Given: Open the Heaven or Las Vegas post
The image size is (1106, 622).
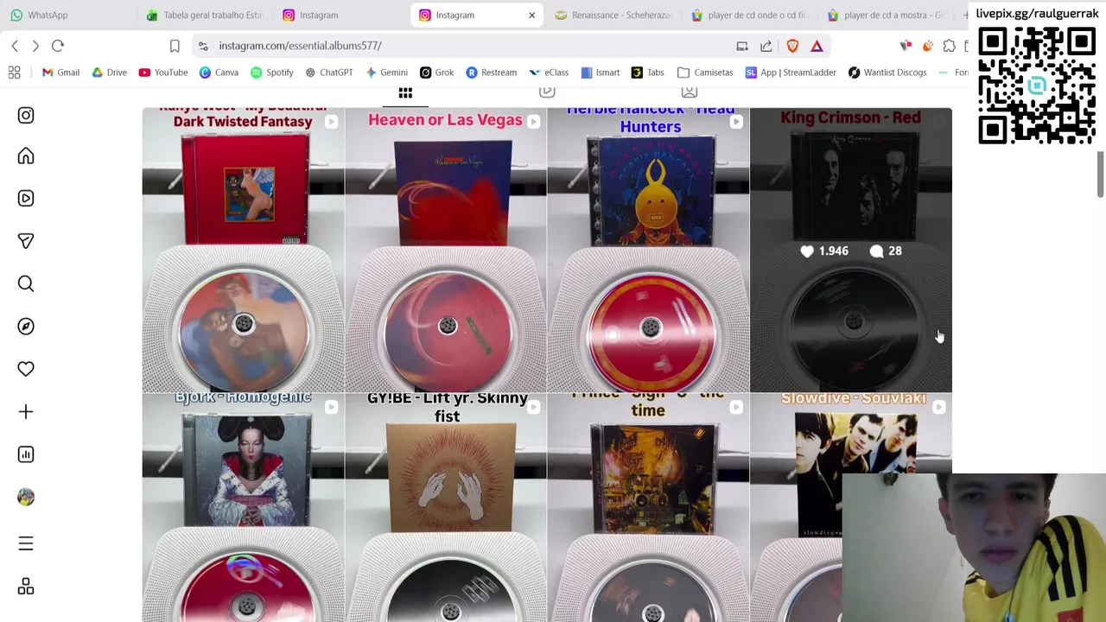Looking at the screenshot, I should pyautogui.click(x=446, y=250).
